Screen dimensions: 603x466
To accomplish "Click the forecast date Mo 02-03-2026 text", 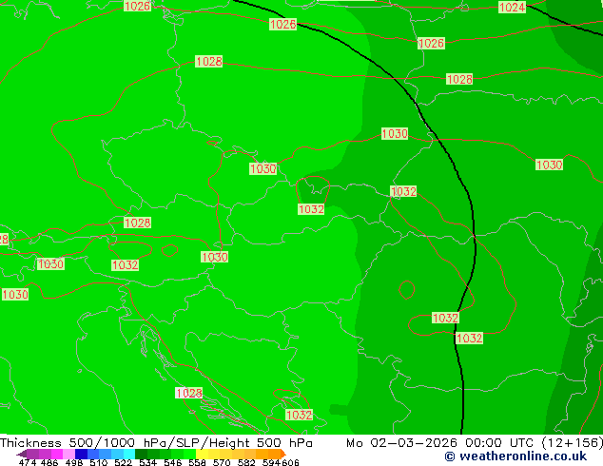I will click(x=401, y=443).
